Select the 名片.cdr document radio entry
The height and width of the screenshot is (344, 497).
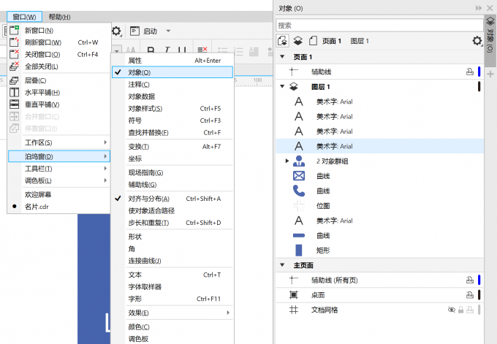[x=59, y=207]
